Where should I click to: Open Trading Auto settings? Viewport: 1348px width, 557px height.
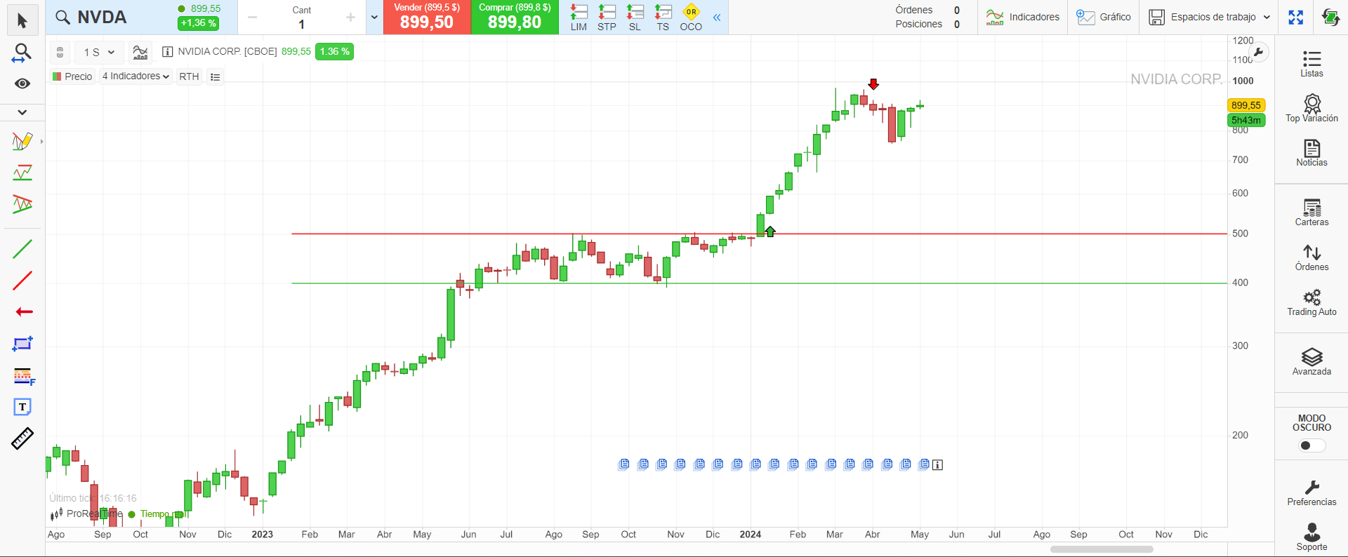tap(1311, 302)
